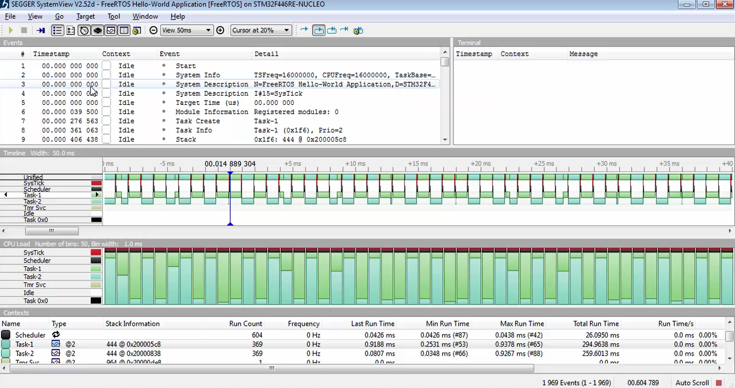Click Contexts horizontal scrollbar thumb

pyautogui.click(x=272, y=368)
